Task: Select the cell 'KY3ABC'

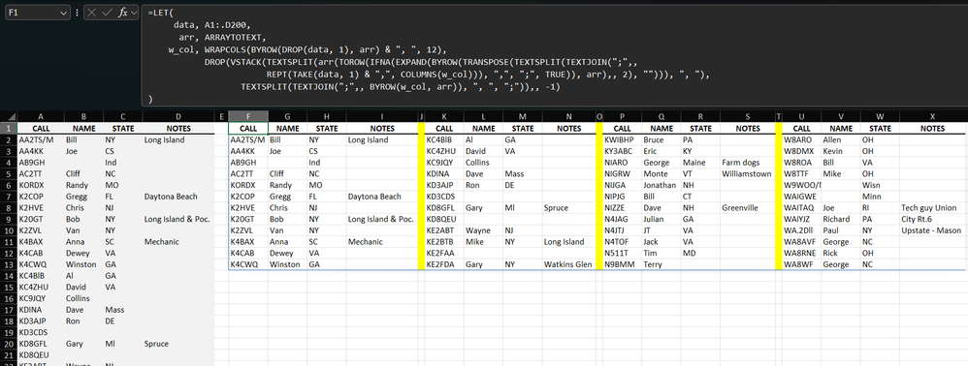Action: click(x=623, y=151)
